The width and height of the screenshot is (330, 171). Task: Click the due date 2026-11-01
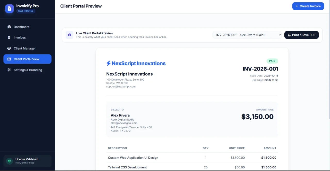point(271,80)
